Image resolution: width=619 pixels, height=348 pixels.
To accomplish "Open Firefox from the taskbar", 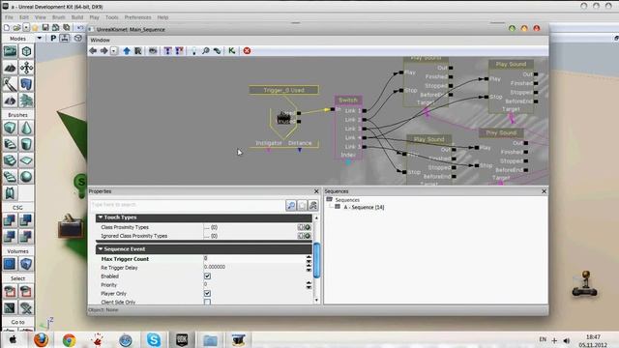I will pos(41,339).
